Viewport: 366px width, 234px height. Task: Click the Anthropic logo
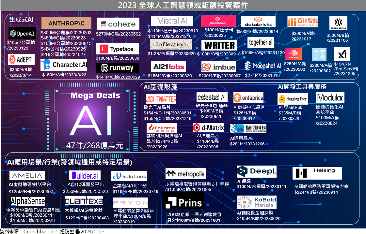coord(66,23)
